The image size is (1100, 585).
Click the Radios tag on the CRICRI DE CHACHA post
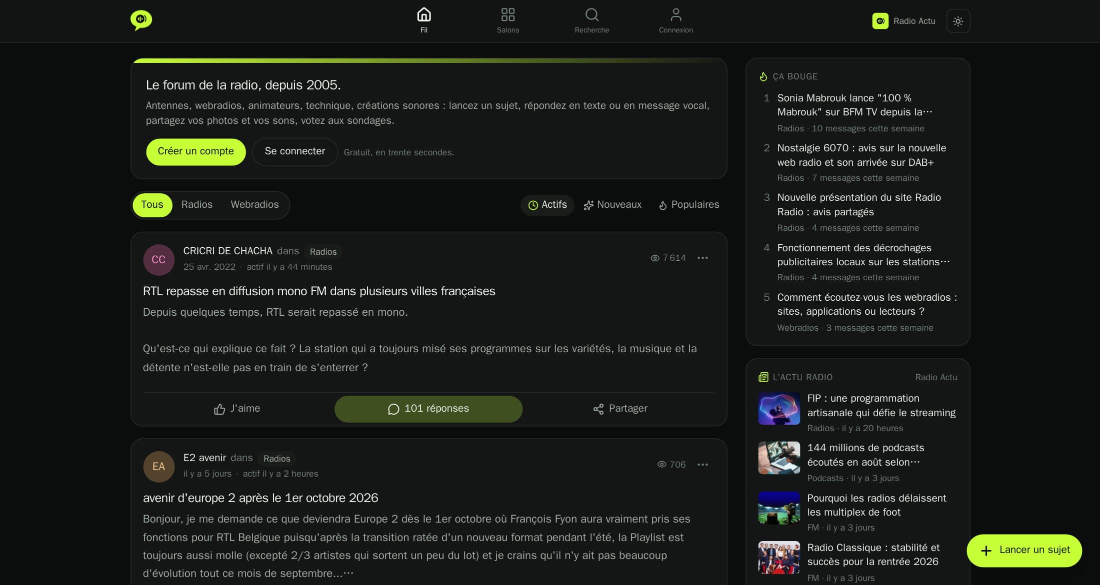pos(323,252)
